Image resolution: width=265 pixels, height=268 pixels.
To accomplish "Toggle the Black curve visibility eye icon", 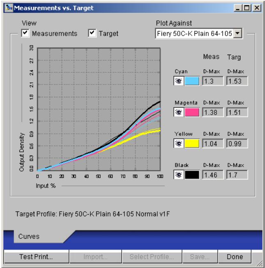I will point(179,175).
